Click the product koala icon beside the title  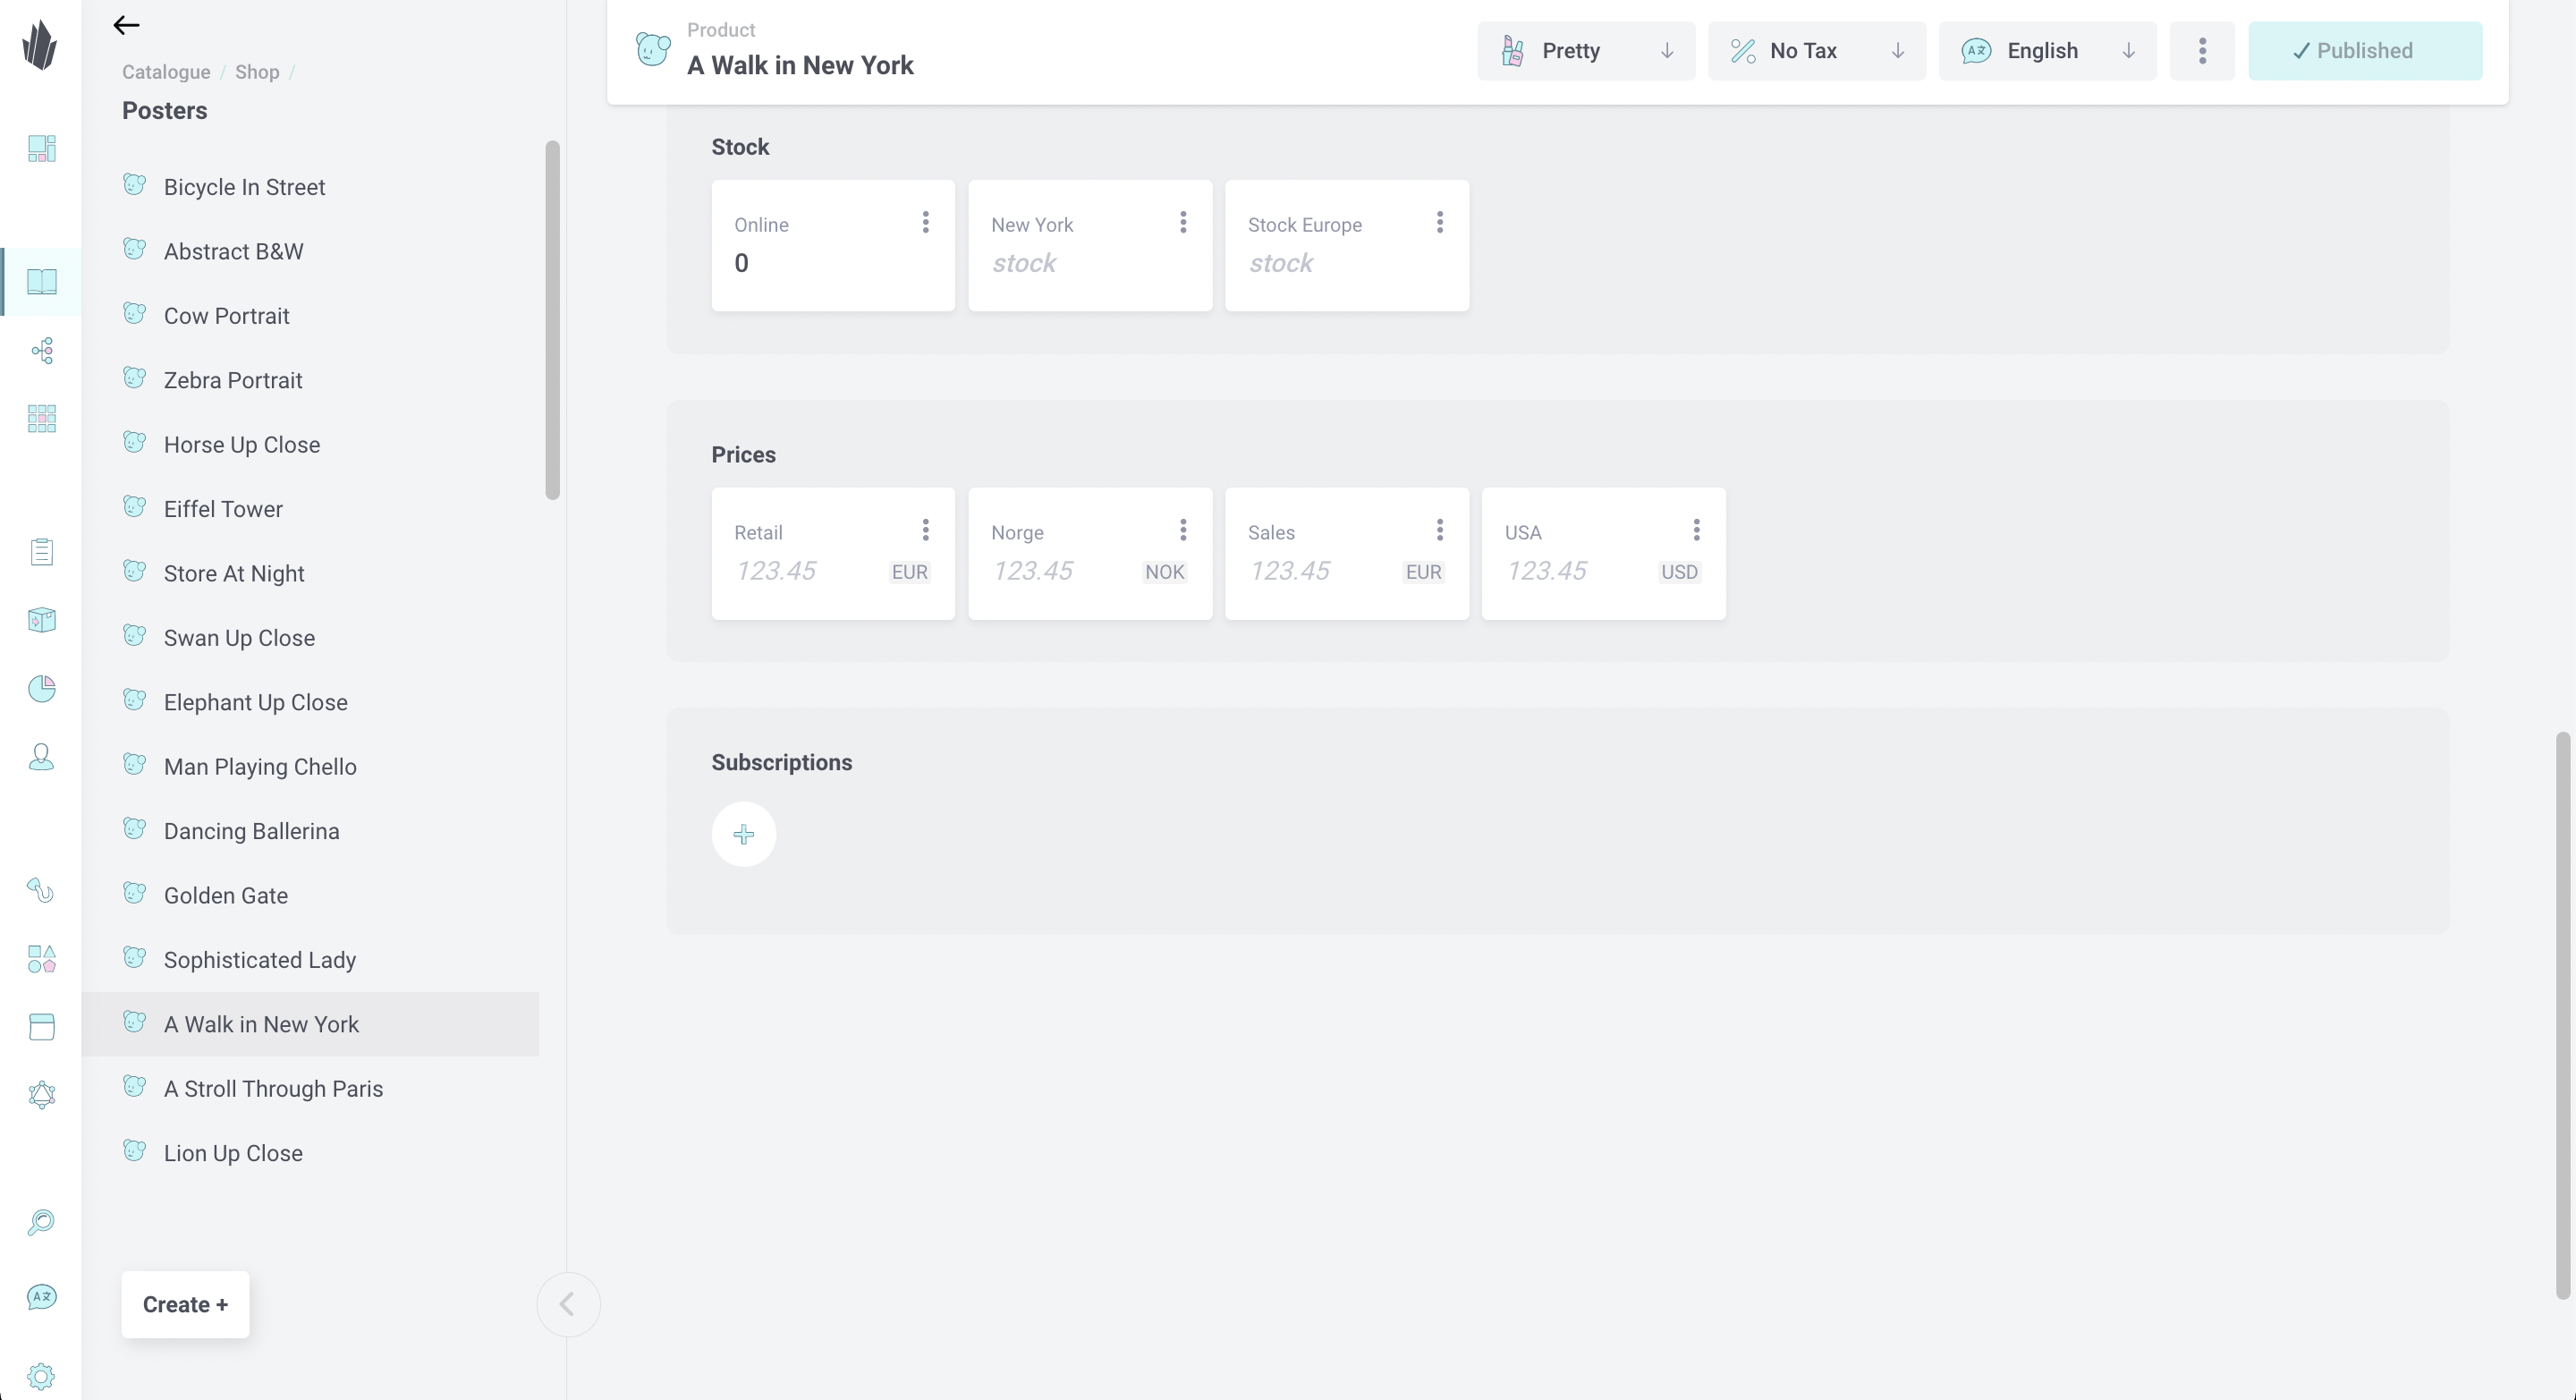[653, 50]
